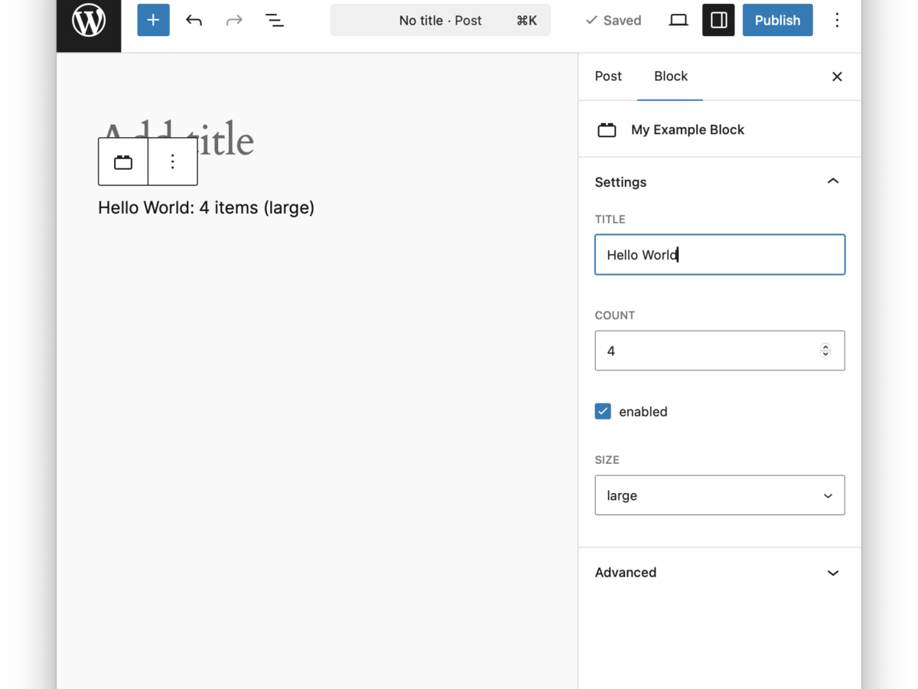Viewport: 918px width, 689px height.
Task: Toggle the settings sidebar icon
Action: click(x=718, y=20)
